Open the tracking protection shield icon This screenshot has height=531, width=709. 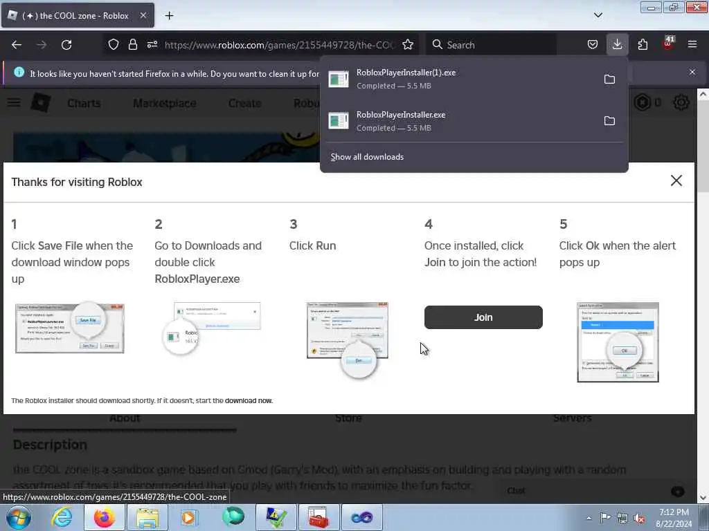pos(114,45)
